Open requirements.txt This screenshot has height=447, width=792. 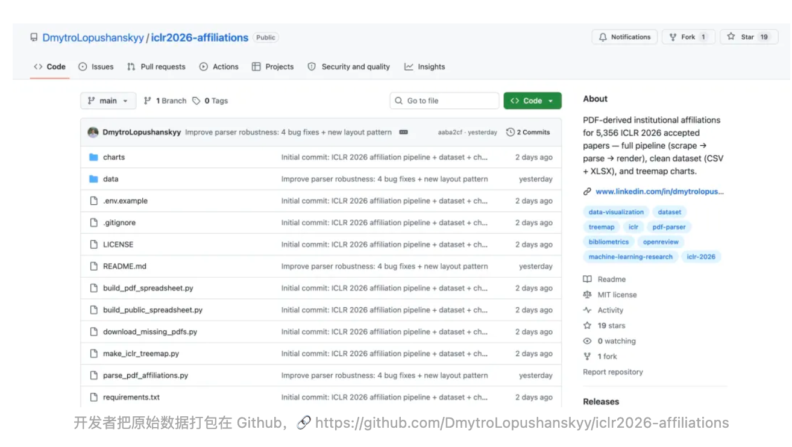[131, 397]
